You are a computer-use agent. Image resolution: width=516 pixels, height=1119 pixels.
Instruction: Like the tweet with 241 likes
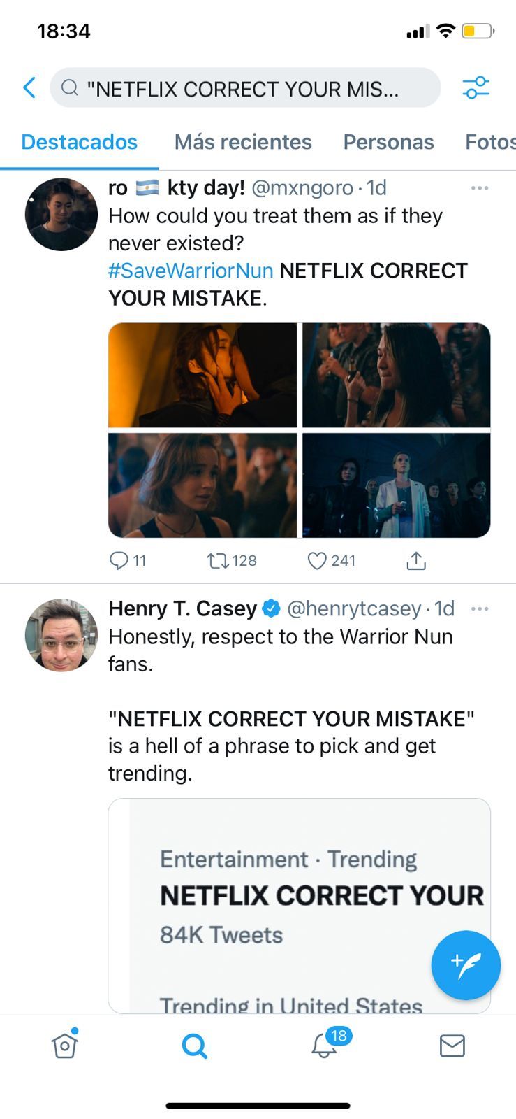pyautogui.click(x=317, y=560)
